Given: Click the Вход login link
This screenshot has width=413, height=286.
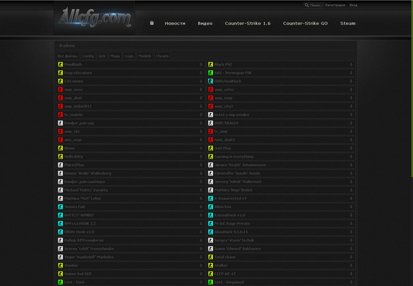Looking at the screenshot, I should [353, 5].
